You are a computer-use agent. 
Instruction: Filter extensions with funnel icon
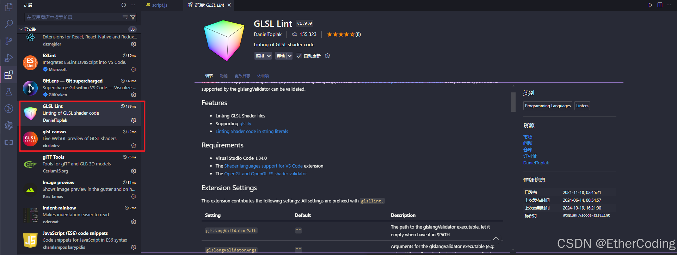point(133,17)
